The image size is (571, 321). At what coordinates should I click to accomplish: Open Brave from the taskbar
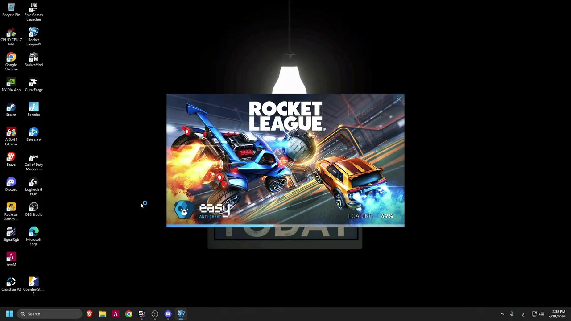click(90, 314)
